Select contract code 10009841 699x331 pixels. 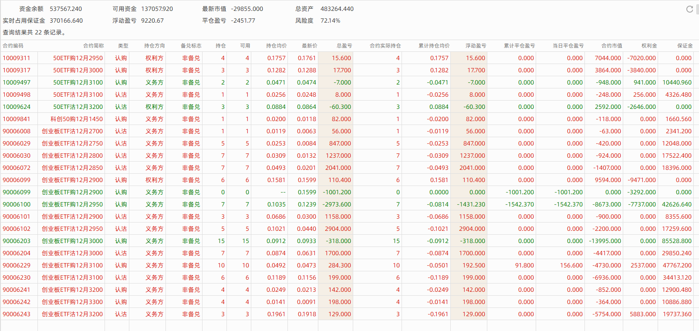tap(17, 119)
